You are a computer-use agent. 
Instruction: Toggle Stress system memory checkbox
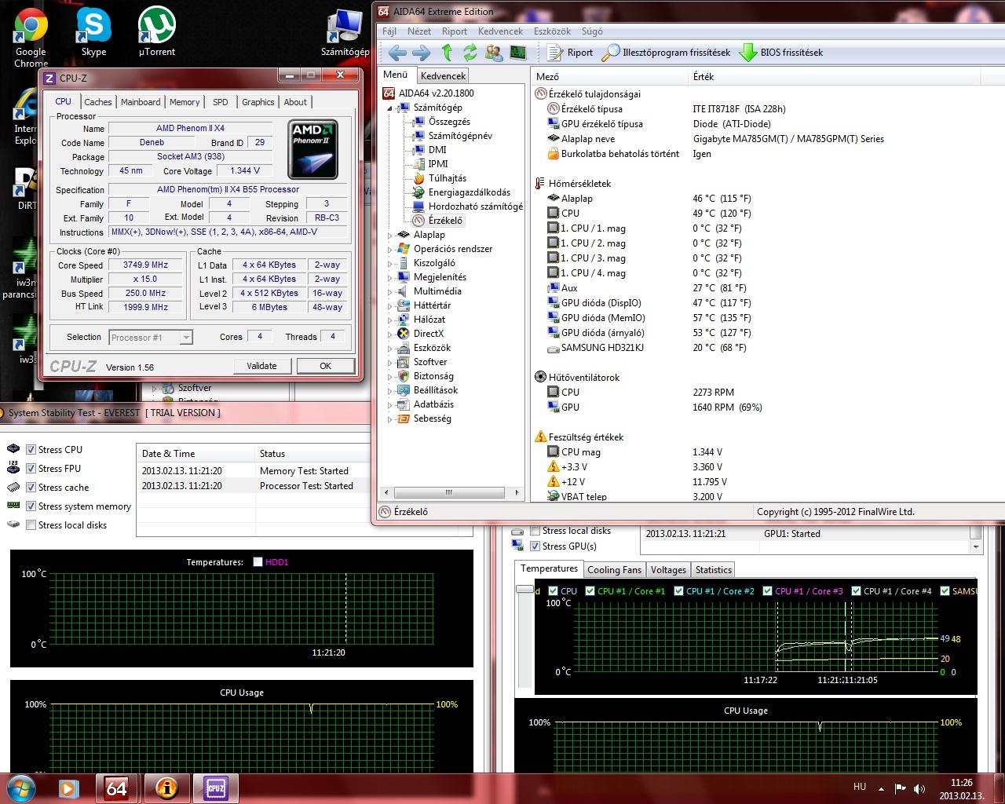click(31, 506)
